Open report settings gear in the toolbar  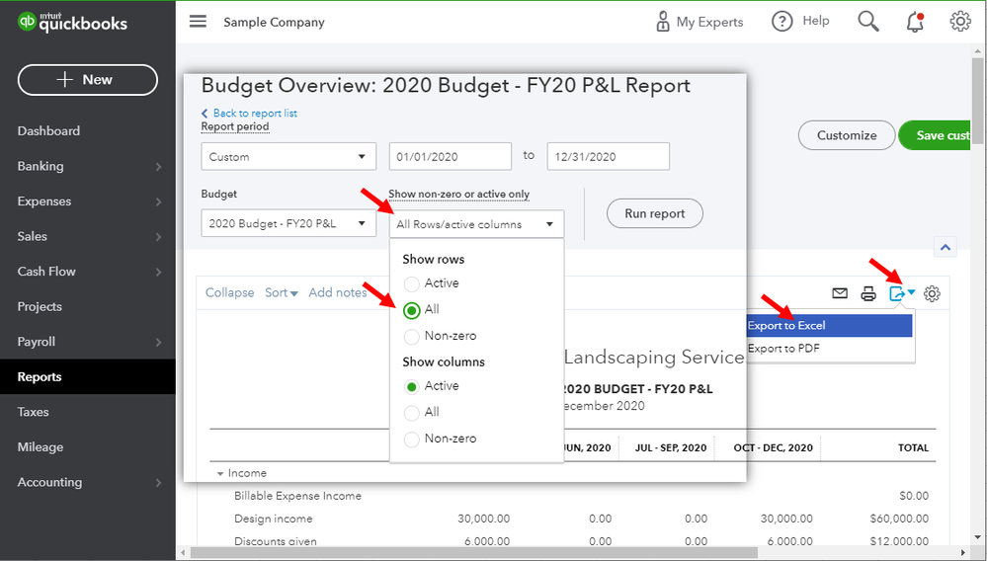933,293
